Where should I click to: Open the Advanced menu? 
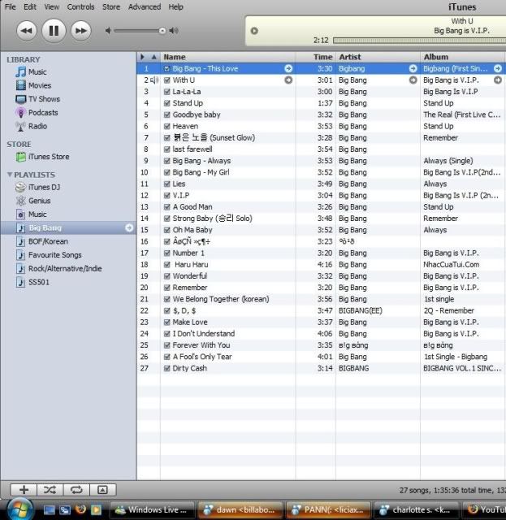(x=145, y=6)
